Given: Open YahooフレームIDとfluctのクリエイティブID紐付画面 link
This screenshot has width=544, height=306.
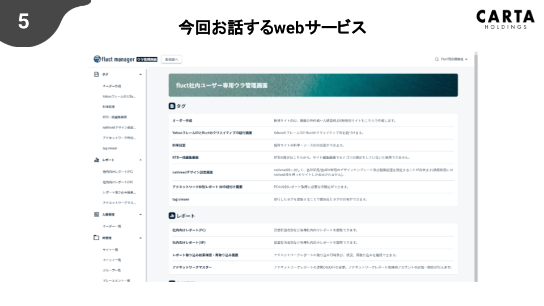Looking at the screenshot, I should 212,133.
